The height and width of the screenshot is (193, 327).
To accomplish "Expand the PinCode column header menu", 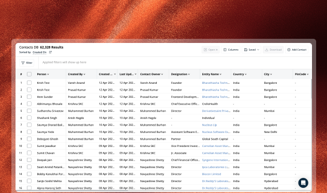I will [308, 75].
